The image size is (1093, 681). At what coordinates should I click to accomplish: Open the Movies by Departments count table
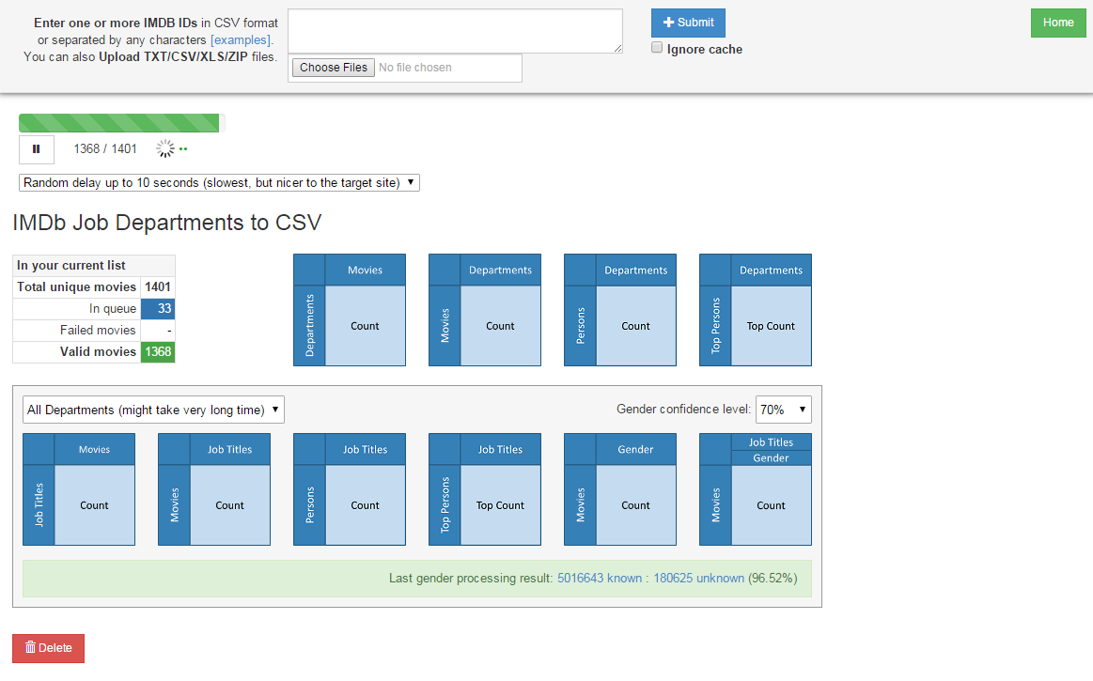pyautogui.click(x=485, y=310)
